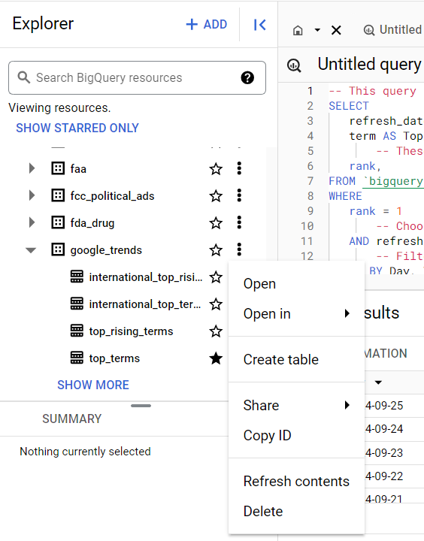This screenshot has height=541, width=424.
Task: Switch to the Untitled query tab
Action: (393, 30)
